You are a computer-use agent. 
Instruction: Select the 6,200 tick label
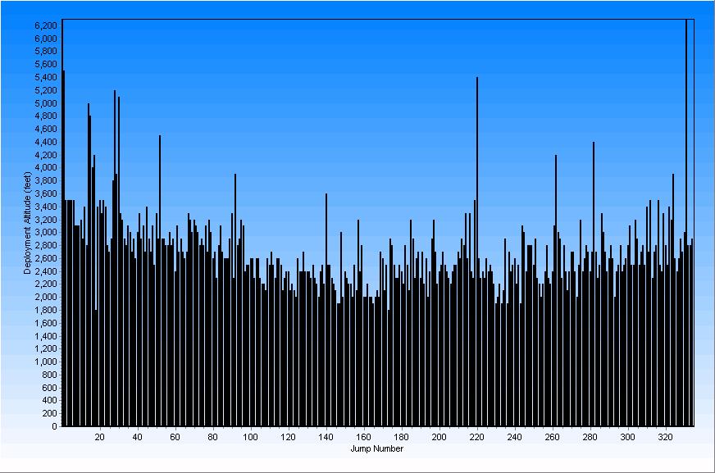click(46, 25)
